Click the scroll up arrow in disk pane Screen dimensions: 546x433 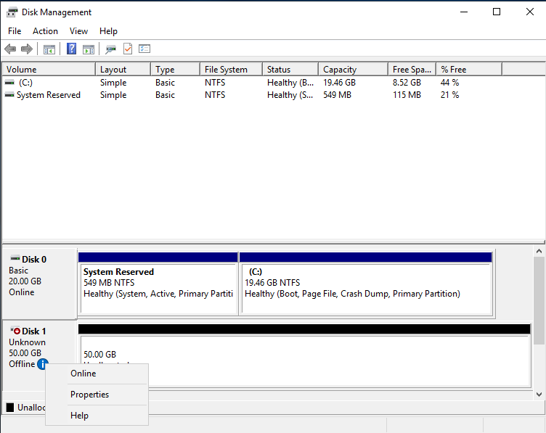(539, 251)
